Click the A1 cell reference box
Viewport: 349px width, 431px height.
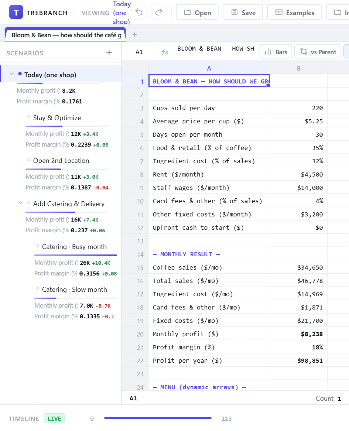139,52
